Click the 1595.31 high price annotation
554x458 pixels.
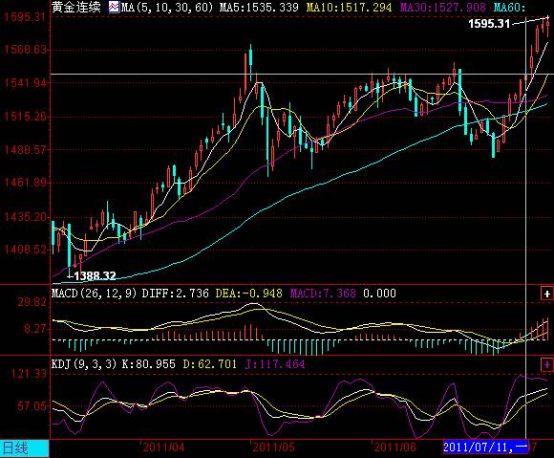tap(489, 24)
